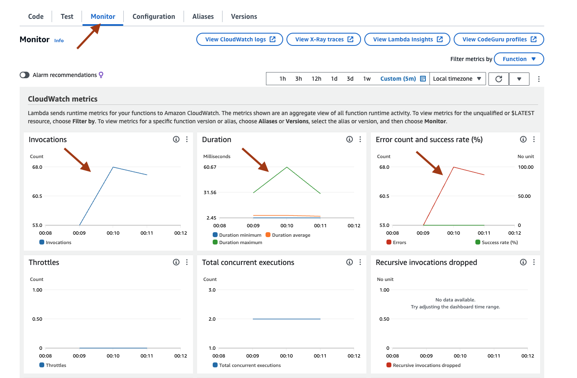Select the Monitor tab
577x378 pixels.
point(103,16)
